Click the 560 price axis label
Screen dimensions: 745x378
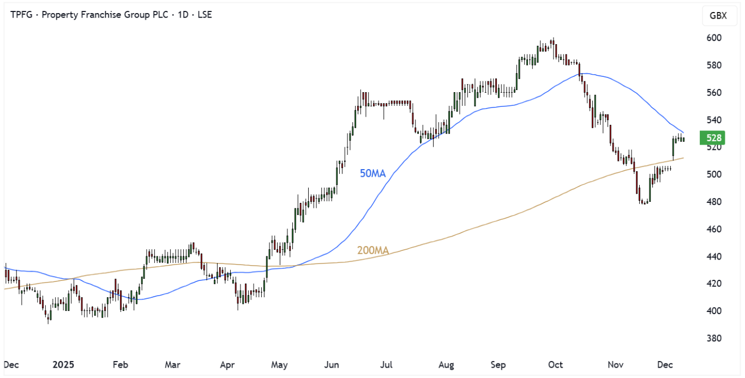pos(714,93)
